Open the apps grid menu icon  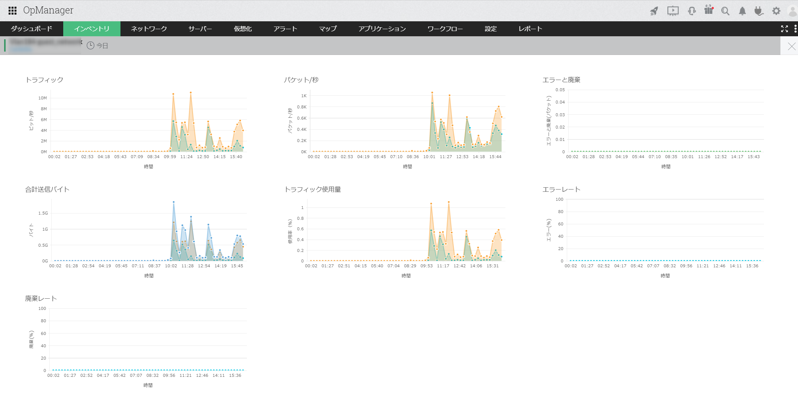(x=12, y=10)
